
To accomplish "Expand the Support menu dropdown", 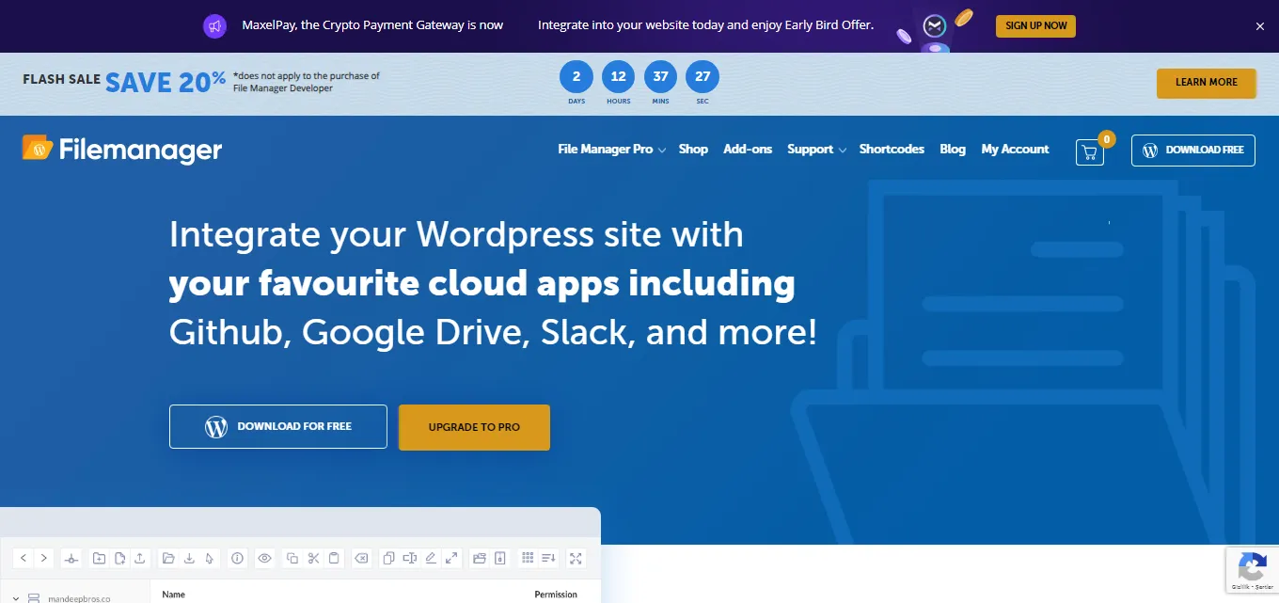I will pyautogui.click(x=816, y=150).
